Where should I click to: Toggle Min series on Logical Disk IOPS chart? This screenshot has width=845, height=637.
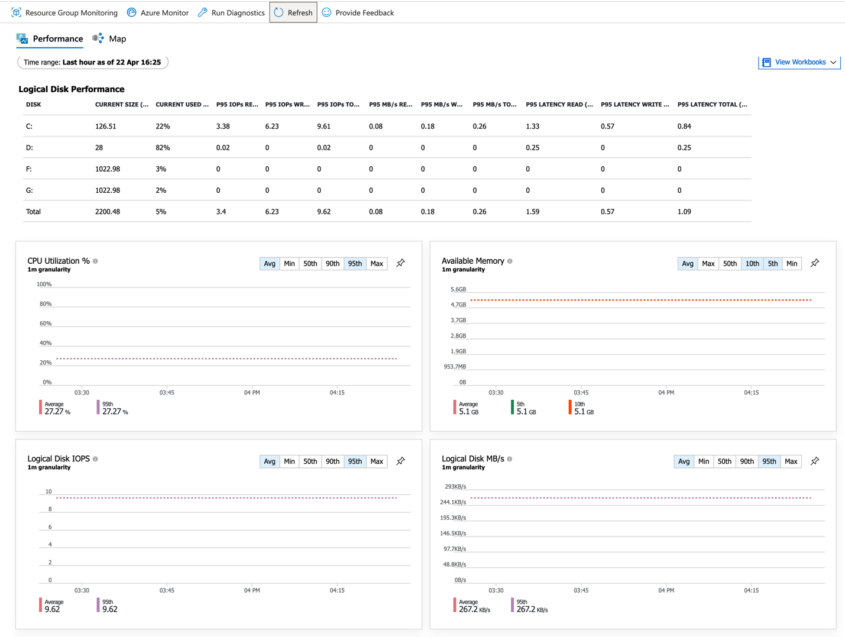click(x=289, y=461)
